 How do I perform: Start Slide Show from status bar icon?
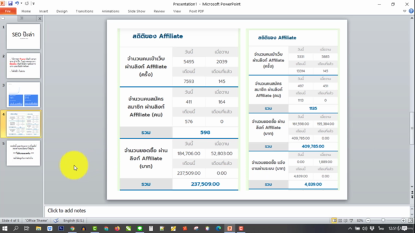pos(351,221)
